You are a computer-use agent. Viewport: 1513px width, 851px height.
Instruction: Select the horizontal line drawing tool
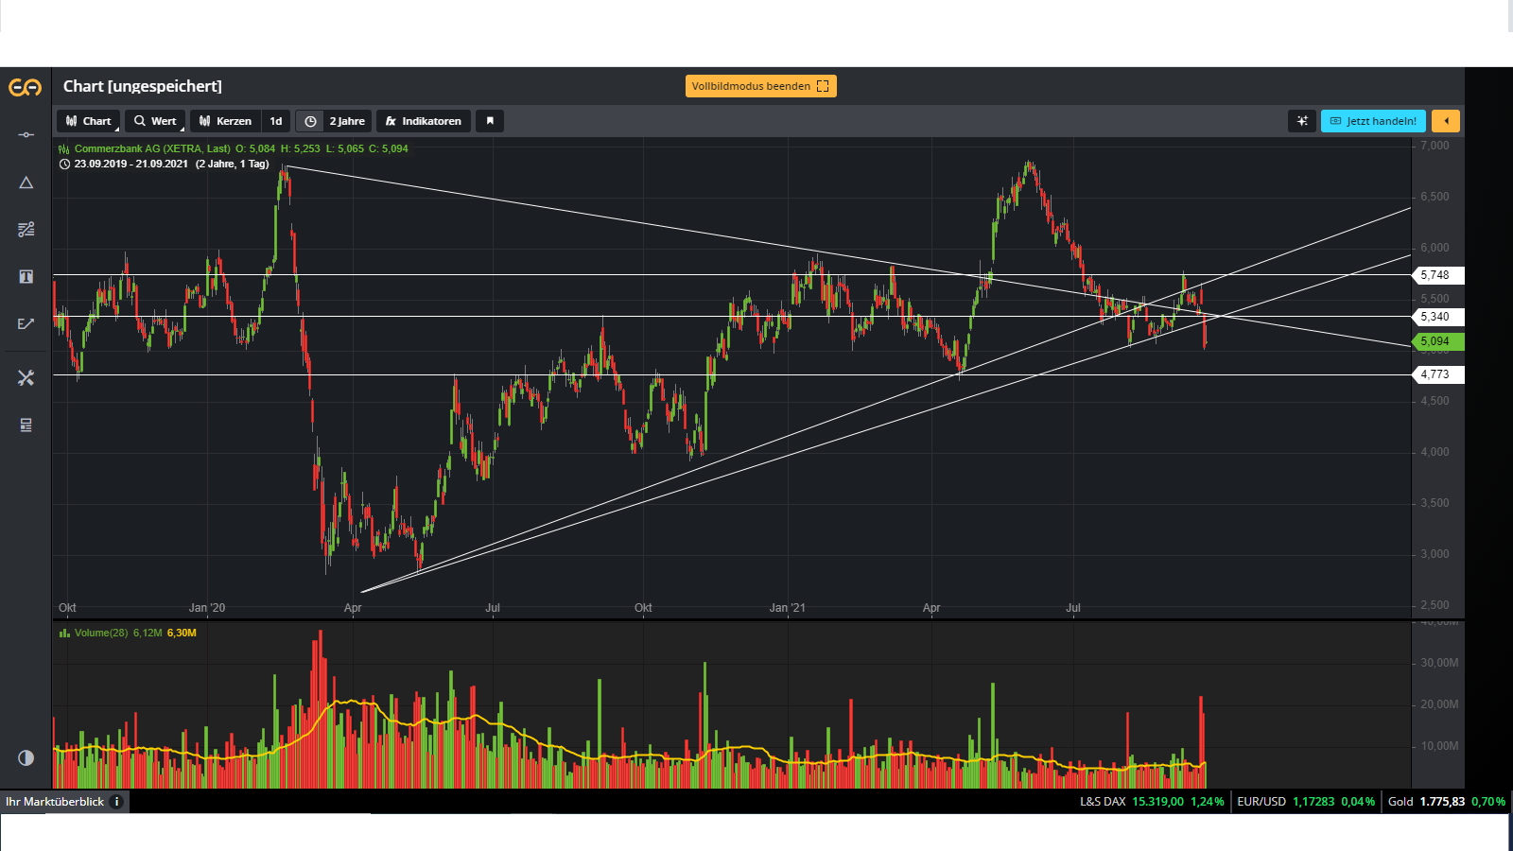coord(26,135)
